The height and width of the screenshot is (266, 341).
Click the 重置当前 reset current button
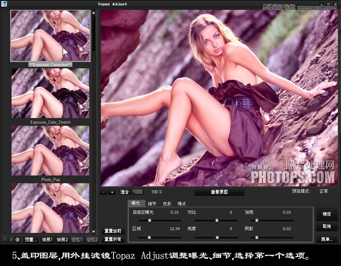113,231
